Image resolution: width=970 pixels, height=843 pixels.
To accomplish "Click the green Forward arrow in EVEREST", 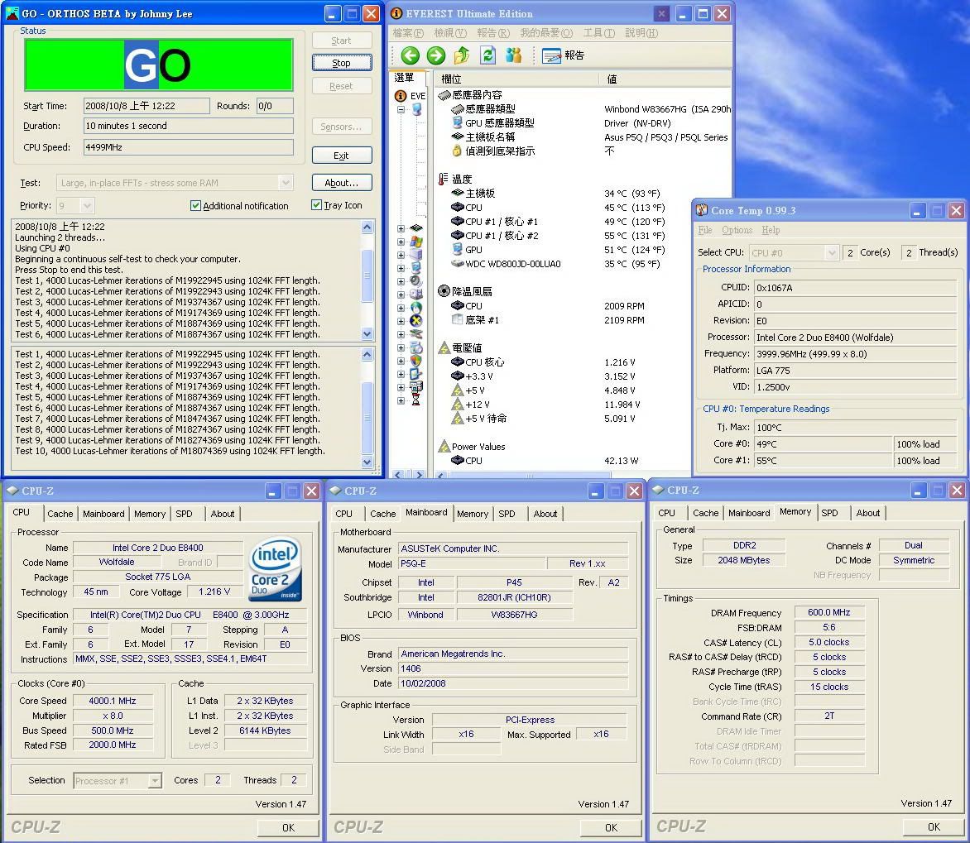I will click(436, 55).
